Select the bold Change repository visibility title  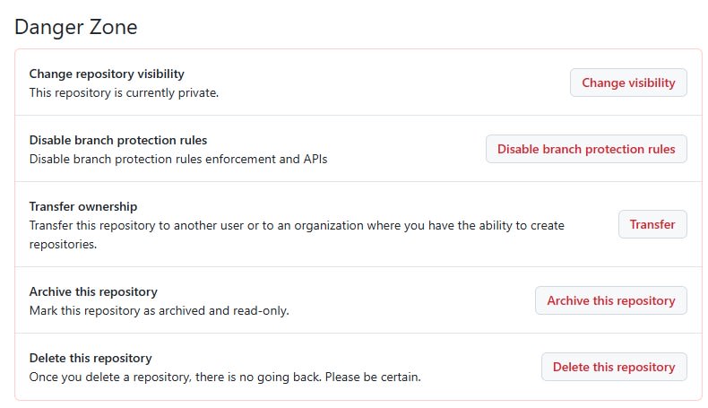[107, 74]
